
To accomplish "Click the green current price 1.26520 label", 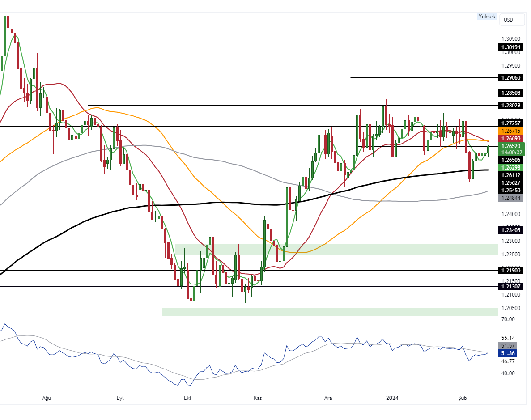I will (510, 146).
